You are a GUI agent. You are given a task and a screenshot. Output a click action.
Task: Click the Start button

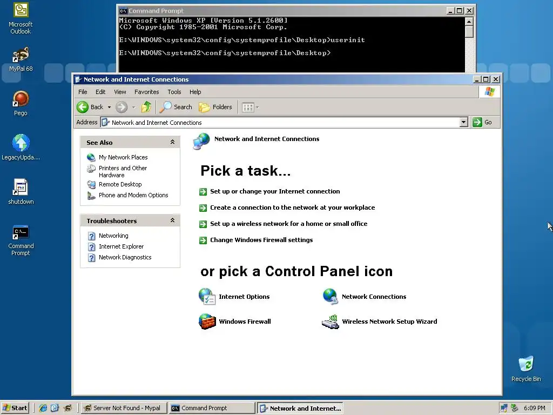15,408
